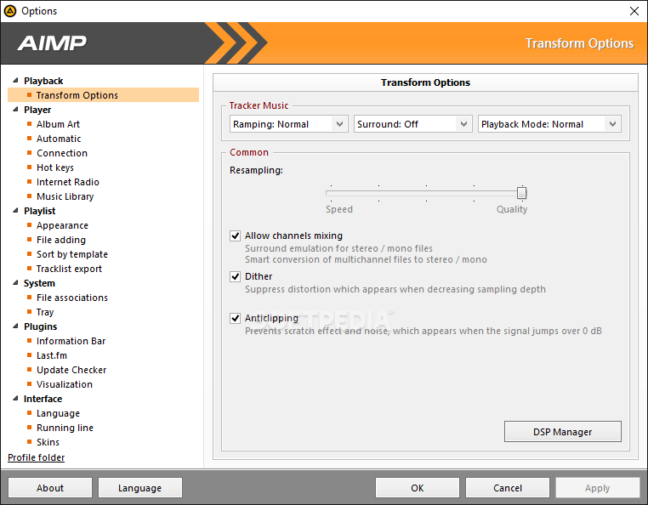Image resolution: width=648 pixels, height=505 pixels.
Task: Select the System category label
Action: [39, 283]
